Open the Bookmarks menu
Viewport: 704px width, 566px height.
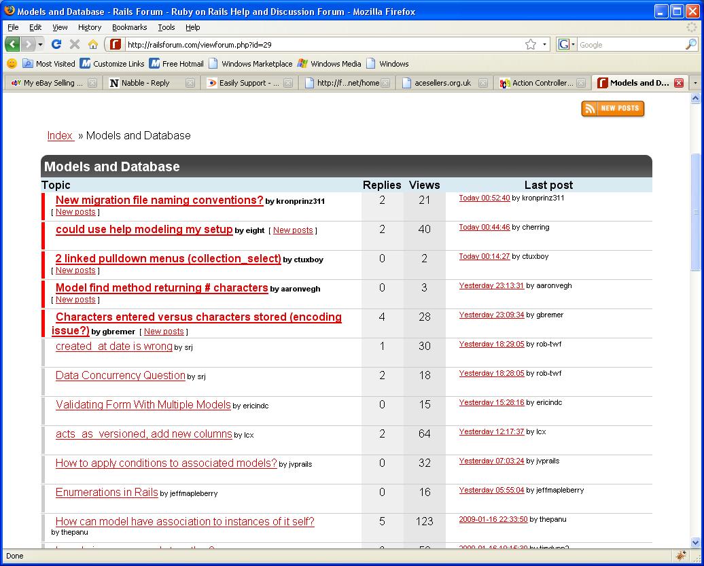(129, 27)
